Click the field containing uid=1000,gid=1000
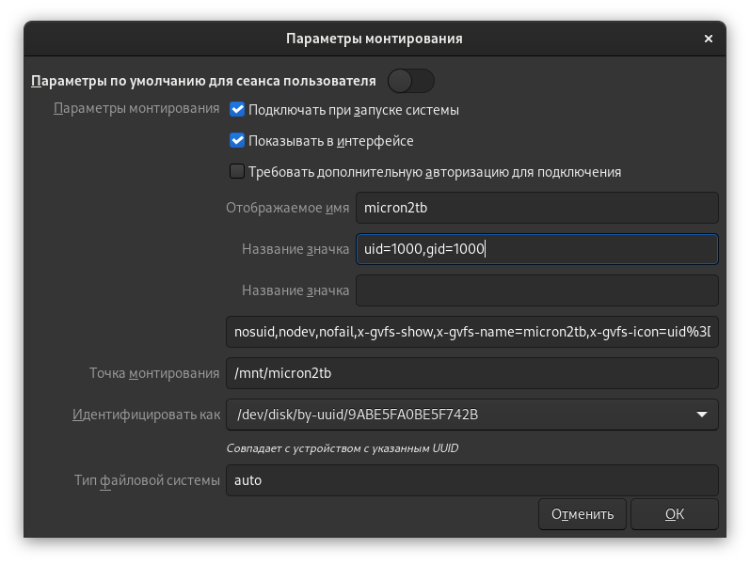 pos(536,249)
